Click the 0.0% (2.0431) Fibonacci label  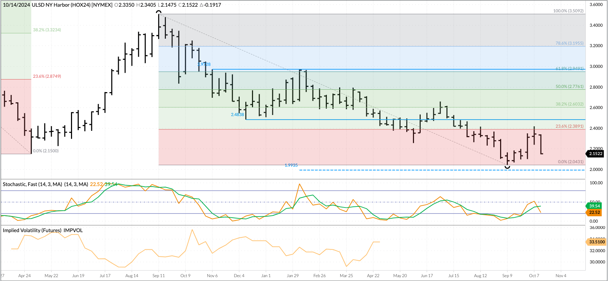tap(570, 162)
